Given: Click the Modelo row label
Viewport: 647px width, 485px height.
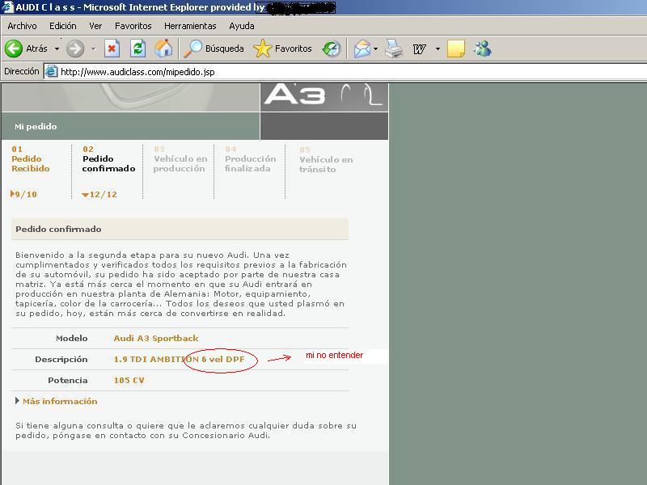Looking at the screenshot, I should [x=72, y=338].
